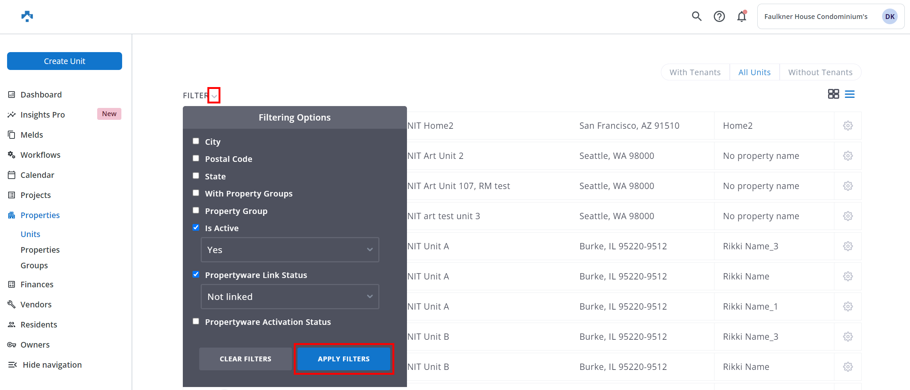This screenshot has width=910, height=390.
Task: Click the Clear Filters button
Action: 245,359
